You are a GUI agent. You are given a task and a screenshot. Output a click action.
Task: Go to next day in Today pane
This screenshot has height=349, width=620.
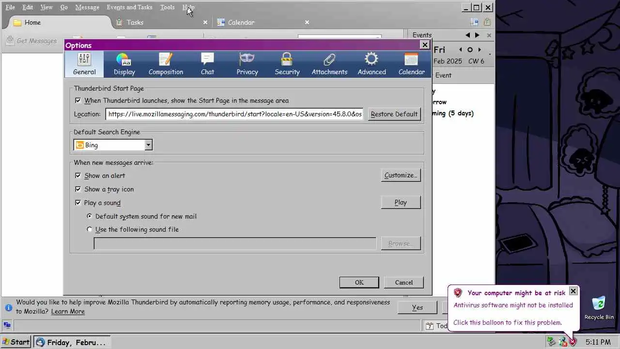coord(480,49)
